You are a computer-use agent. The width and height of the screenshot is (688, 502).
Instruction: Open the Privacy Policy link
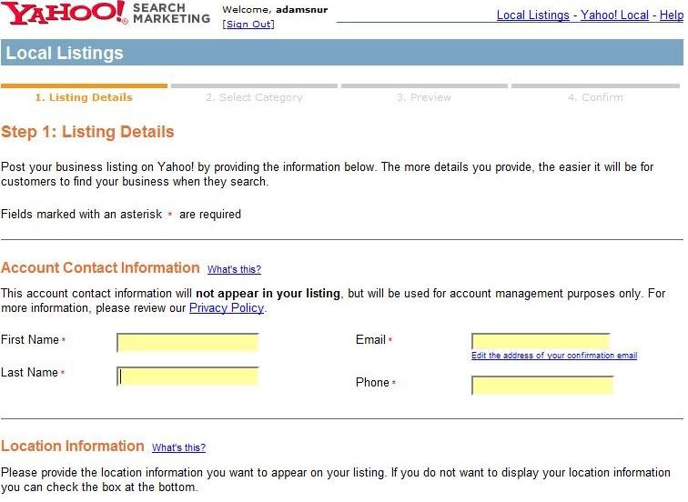pos(227,307)
